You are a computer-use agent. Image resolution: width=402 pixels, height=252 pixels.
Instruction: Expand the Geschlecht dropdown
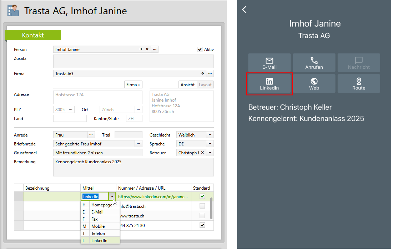210,135
